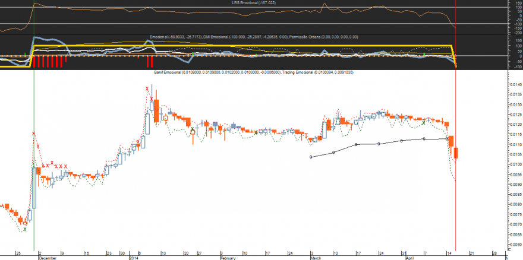Select the last orange candle at far right

point(456,153)
